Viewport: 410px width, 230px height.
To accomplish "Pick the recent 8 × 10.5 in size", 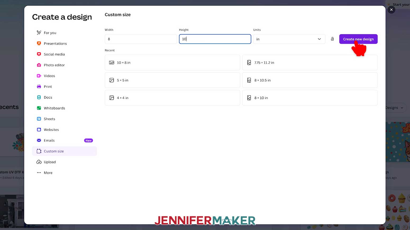I will click(x=310, y=80).
